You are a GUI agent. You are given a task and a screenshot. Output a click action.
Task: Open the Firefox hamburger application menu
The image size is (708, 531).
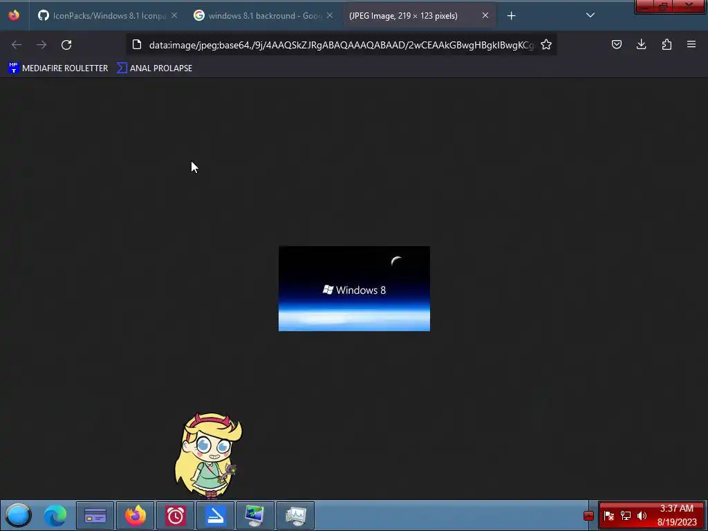[x=691, y=44]
